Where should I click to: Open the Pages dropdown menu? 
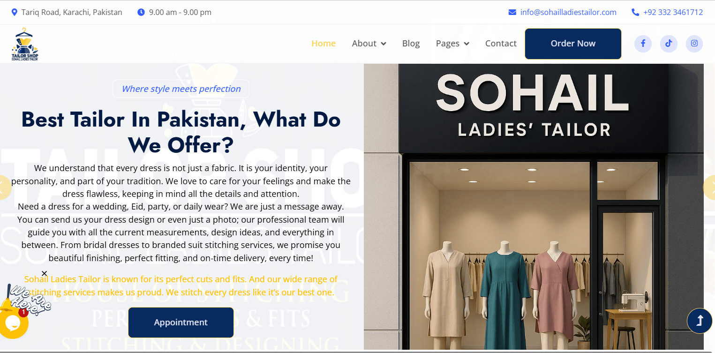click(452, 43)
